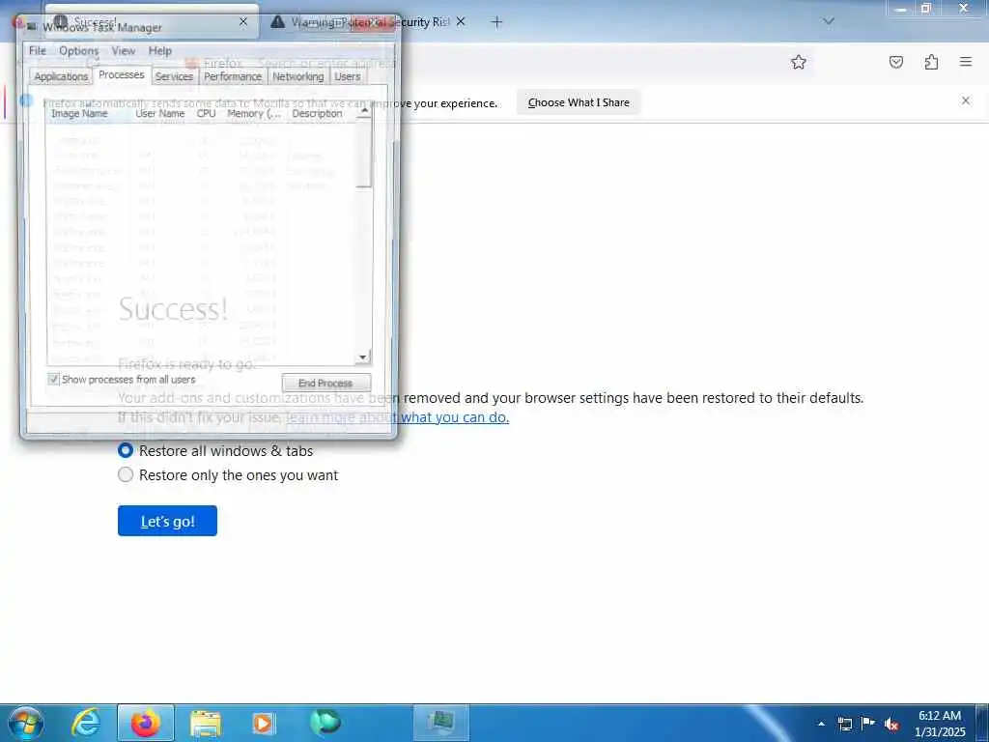This screenshot has height=742, width=989.
Task: Open the network tray icon
Action: pyautogui.click(x=845, y=724)
